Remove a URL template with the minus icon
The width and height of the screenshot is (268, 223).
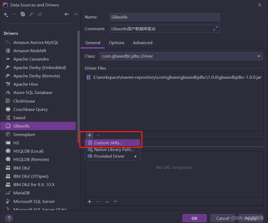pos(98,202)
